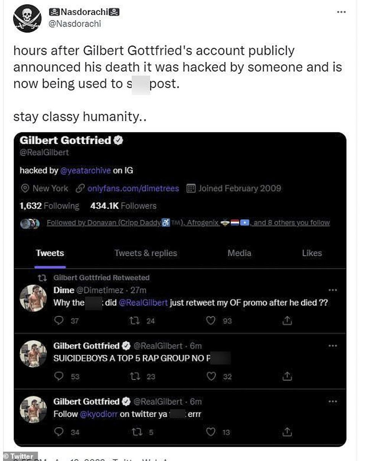This screenshot has width=374, height=461.
Task: Open the Nasdorachi pirate skull avatar
Action: 27,19
